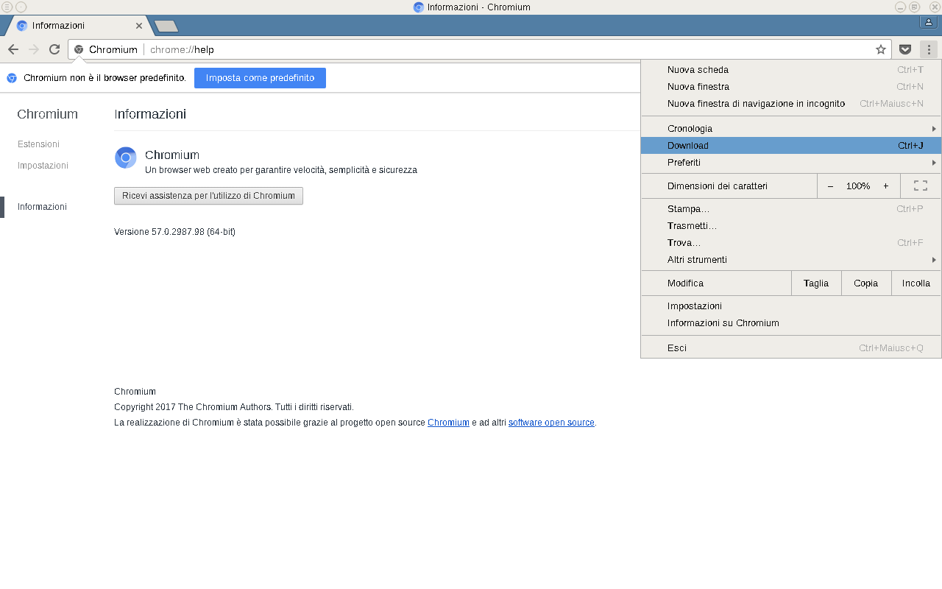942x589 pixels.
Task: Choose Esci to quit Chromium
Action: [x=791, y=348]
